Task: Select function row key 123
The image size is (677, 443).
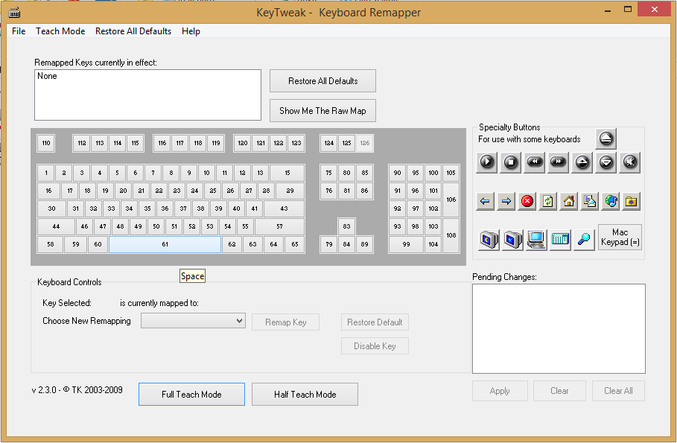Action: pyautogui.click(x=296, y=144)
